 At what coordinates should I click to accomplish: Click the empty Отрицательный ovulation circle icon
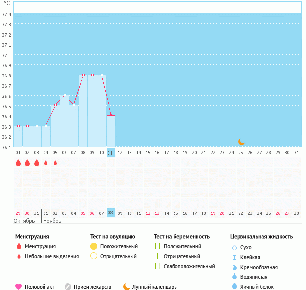94,256
